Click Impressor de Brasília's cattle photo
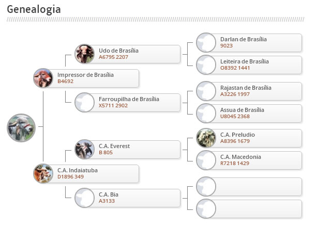This screenshot has width=317, height=228. click(43, 78)
